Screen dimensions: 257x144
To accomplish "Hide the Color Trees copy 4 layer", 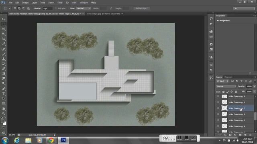I will coord(218,126).
